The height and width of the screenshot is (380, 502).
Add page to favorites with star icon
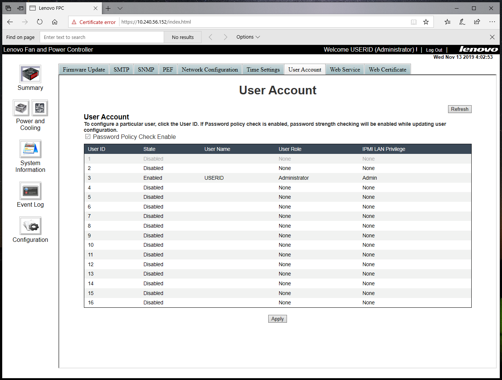point(426,22)
